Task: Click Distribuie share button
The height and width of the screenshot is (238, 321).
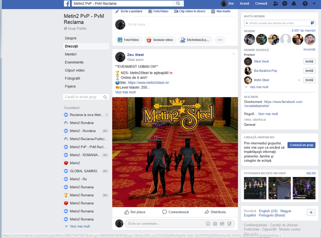Action: coord(215,212)
